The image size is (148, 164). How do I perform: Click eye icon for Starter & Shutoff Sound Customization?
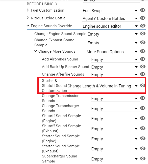point(143,85)
